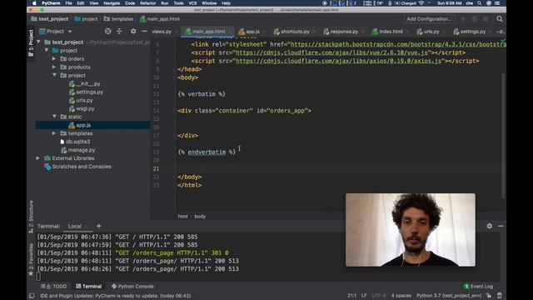
Task: Open the hidden editor tabs dropdown at tab row end
Action: coord(500,32)
